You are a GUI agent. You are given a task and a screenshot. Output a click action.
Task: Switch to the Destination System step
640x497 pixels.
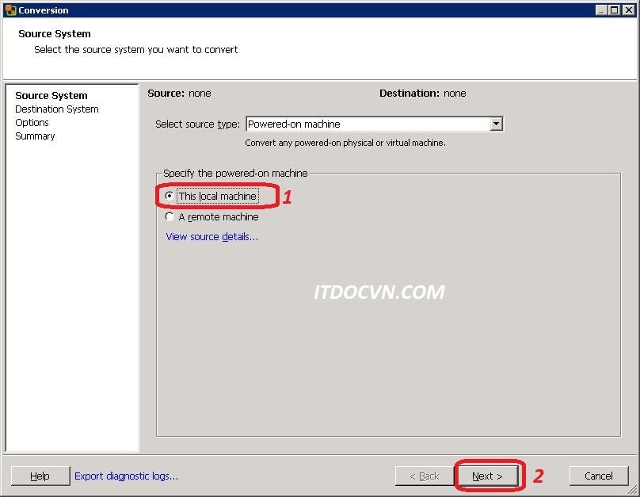pos(57,109)
